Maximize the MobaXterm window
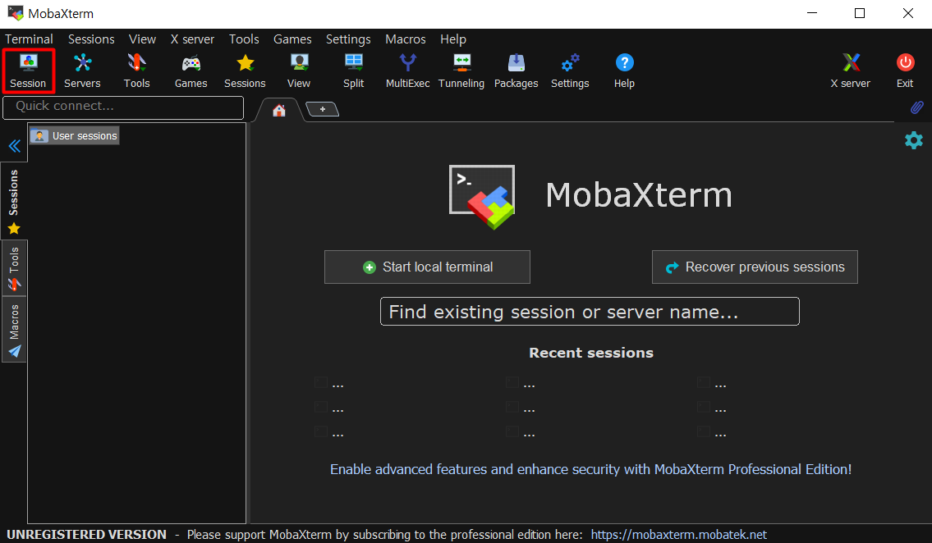932x543 pixels. [860, 13]
